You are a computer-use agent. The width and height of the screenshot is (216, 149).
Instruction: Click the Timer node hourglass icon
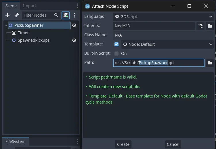click(x=14, y=33)
